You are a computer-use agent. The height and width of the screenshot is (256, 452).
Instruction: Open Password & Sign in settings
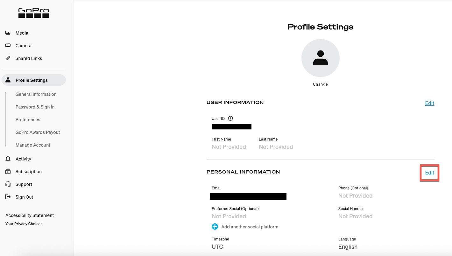pyautogui.click(x=35, y=107)
